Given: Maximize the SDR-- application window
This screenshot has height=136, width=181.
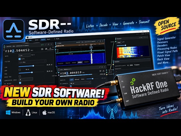Looking at the screenshot, I should [143, 31].
